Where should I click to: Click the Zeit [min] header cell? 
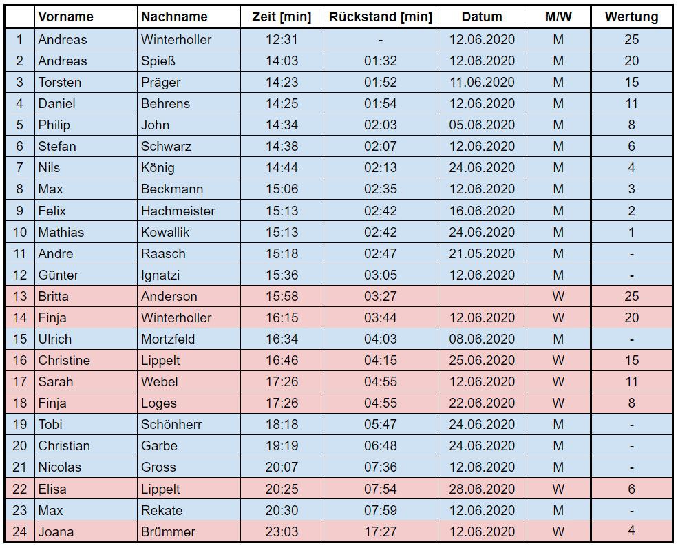pyautogui.click(x=282, y=17)
